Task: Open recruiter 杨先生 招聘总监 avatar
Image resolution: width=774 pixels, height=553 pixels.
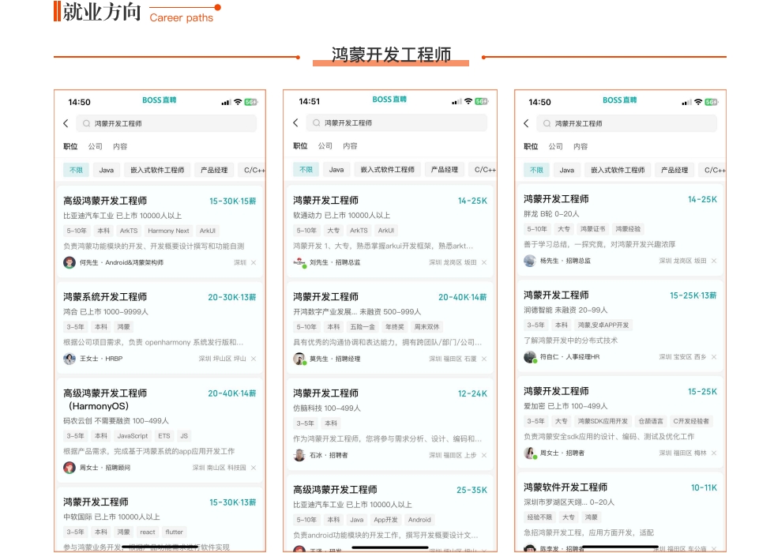Action: pyautogui.click(x=530, y=261)
